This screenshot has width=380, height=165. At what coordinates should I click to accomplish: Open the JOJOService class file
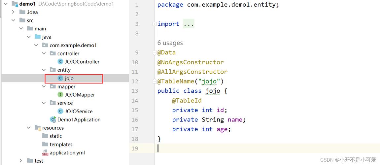[79, 111]
